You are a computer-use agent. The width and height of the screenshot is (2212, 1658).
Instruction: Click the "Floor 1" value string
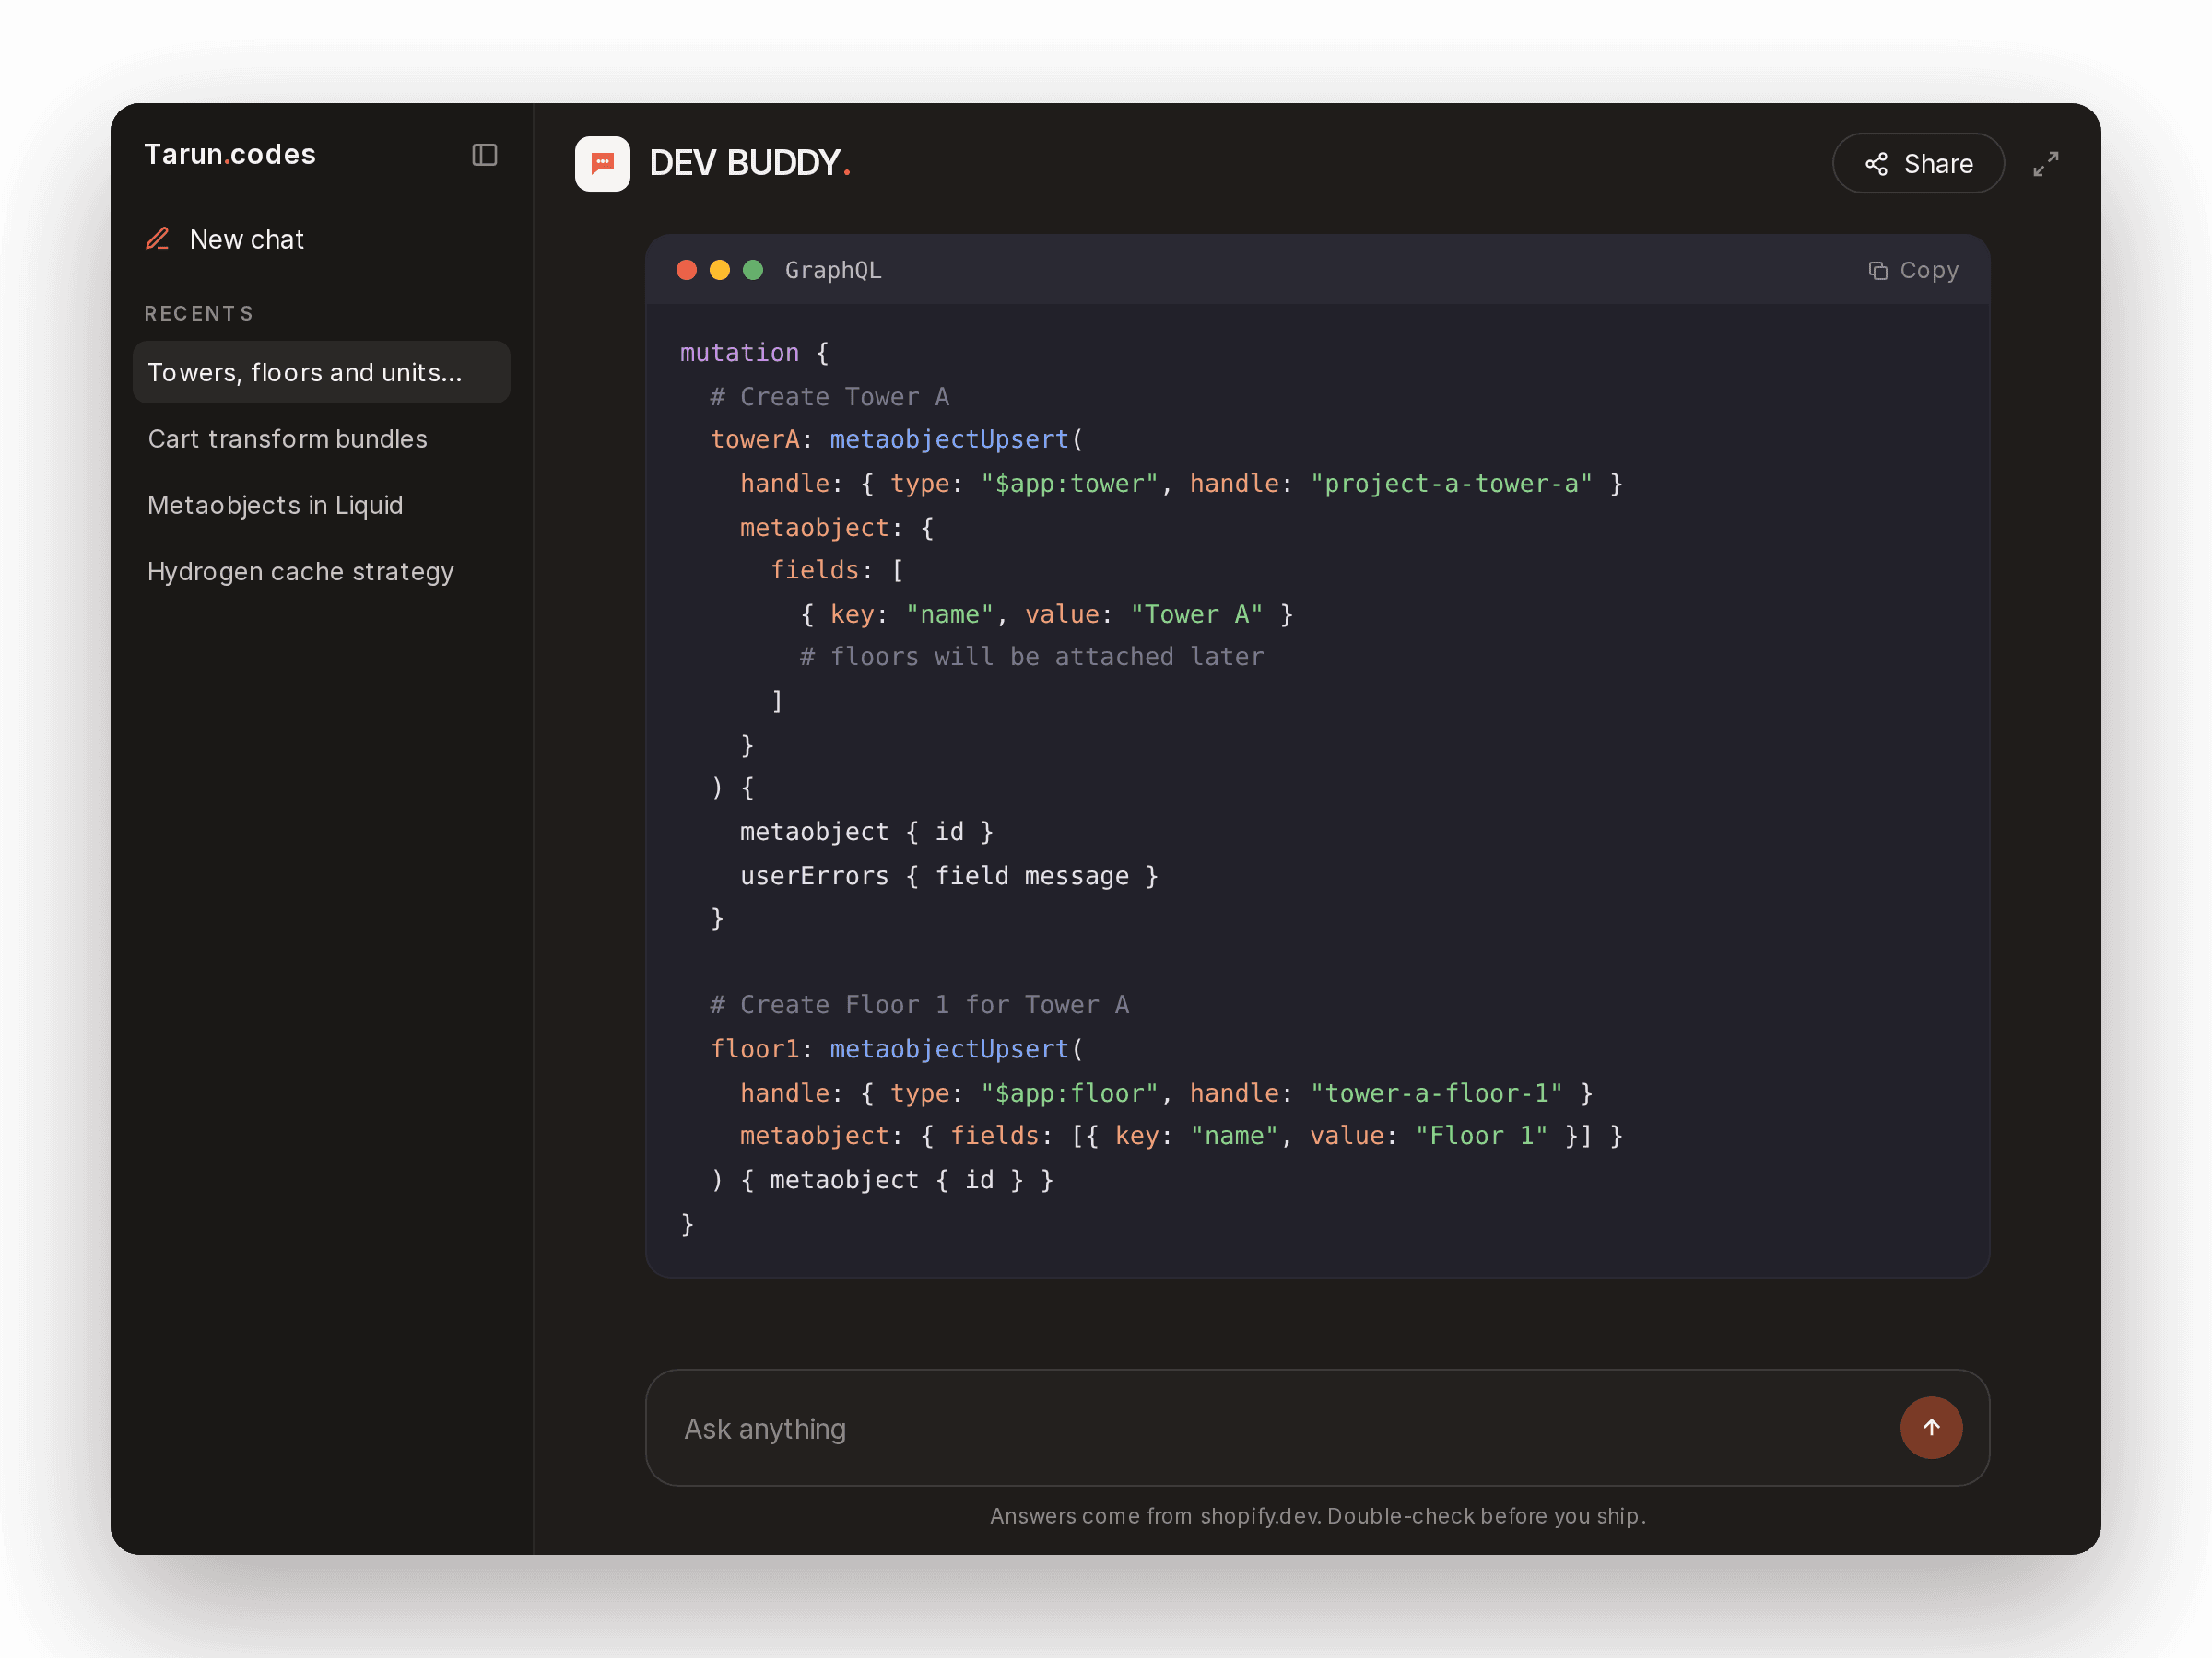(1481, 1136)
